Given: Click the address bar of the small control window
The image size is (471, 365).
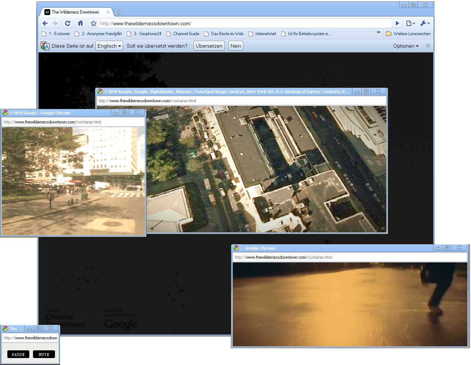Looking at the screenshot, I should (x=30, y=338).
